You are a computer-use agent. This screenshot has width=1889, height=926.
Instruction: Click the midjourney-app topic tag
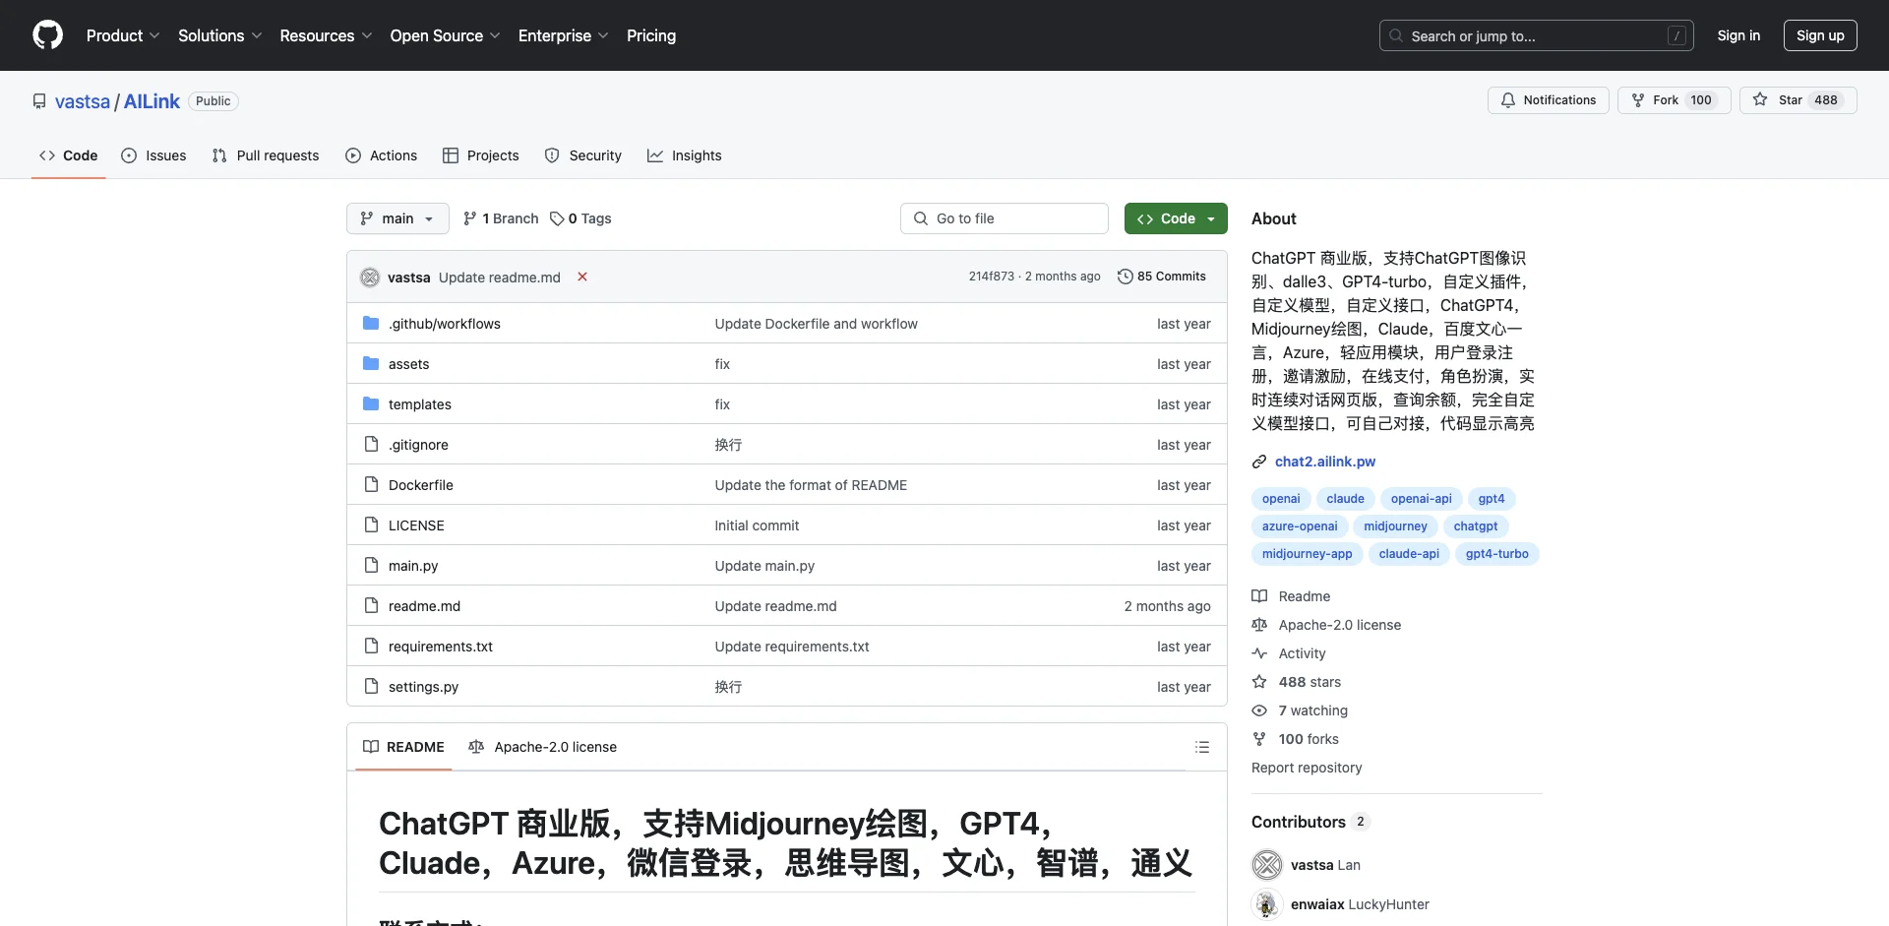(x=1307, y=554)
